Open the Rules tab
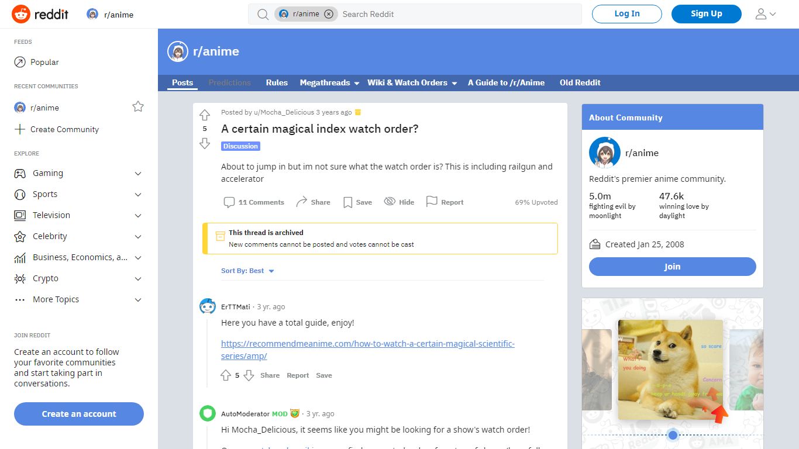Viewport: 799px width, 449px height. pyautogui.click(x=277, y=82)
